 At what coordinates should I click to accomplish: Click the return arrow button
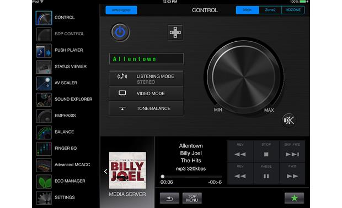169,198
